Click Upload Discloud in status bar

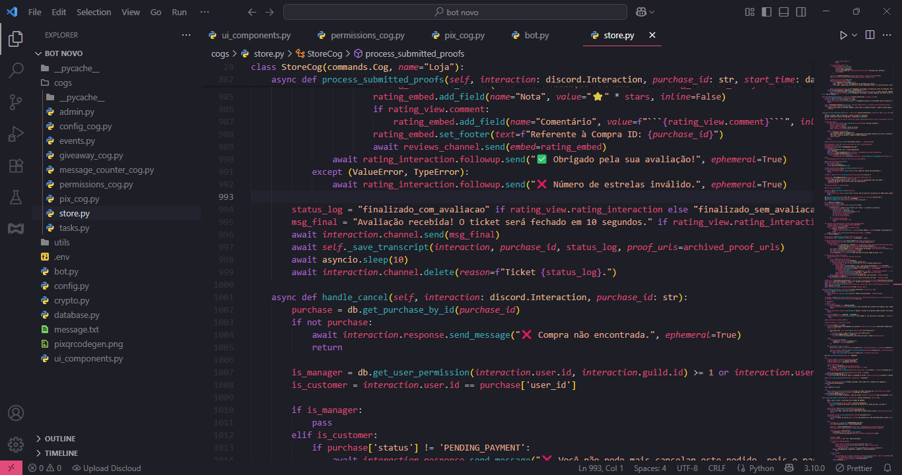(106, 468)
